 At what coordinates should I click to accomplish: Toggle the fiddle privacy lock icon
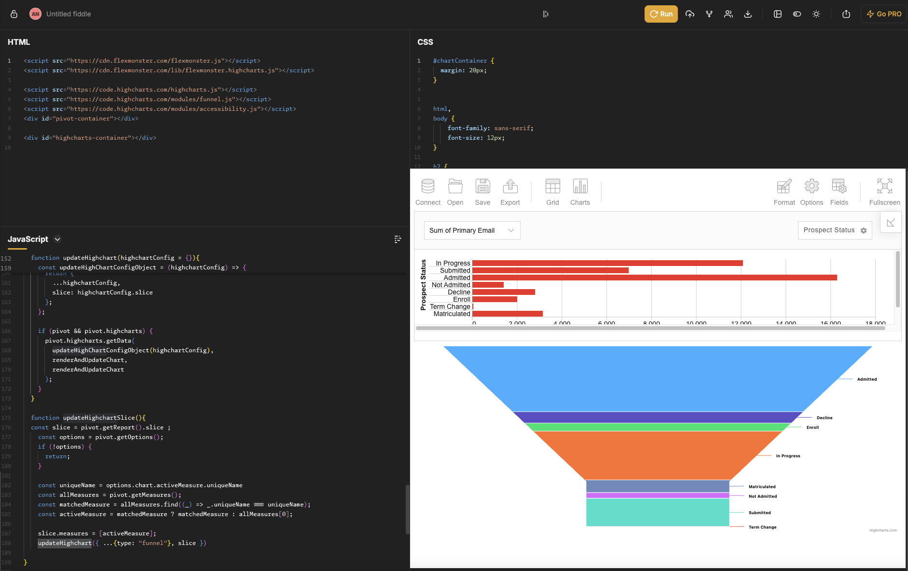click(14, 14)
